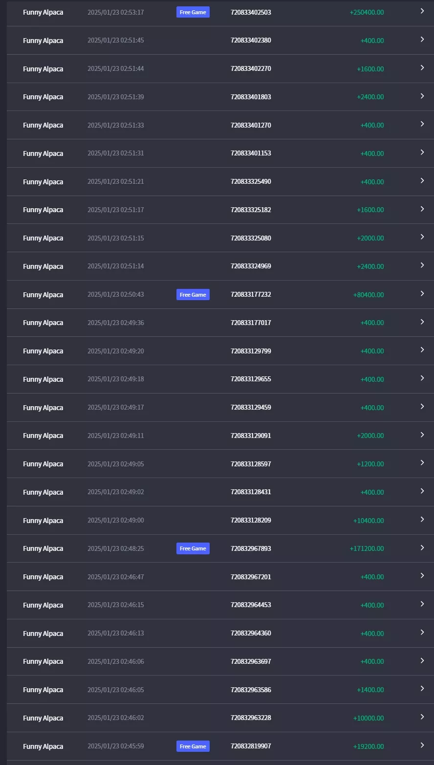Expand the row with ID 720833402270
Image resolution: width=434 pixels, height=765 pixels.
[x=422, y=67]
